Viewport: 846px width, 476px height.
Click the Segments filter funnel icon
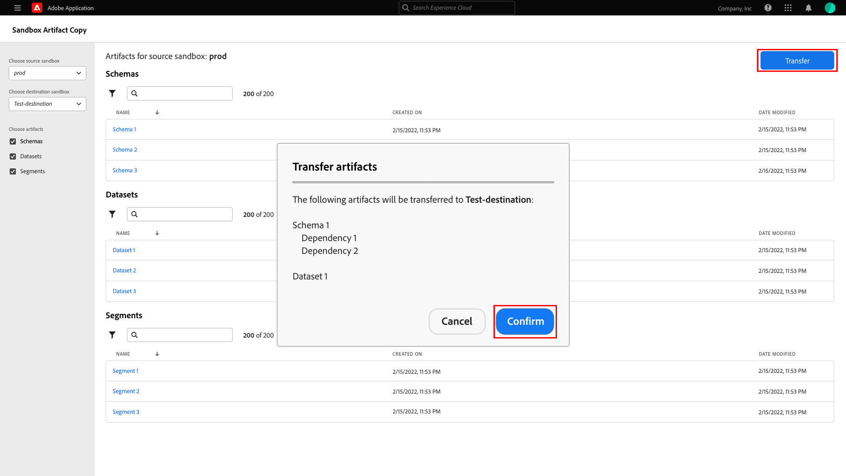tap(112, 335)
